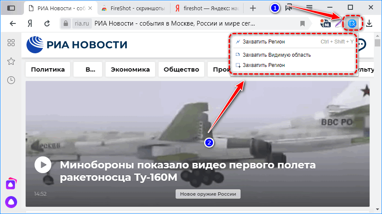
Task: Open a new tab with the plus button
Action: tap(253, 8)
